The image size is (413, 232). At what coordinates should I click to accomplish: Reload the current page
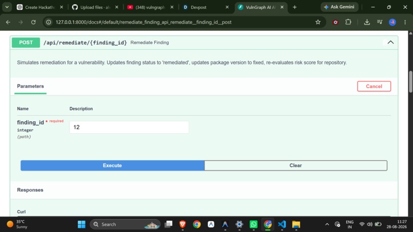pyautogui.click(x=33, y=22)
